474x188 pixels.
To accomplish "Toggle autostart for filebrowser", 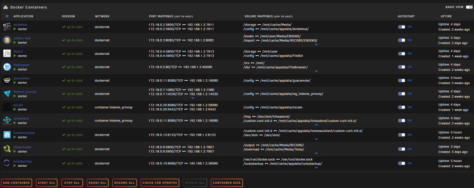I will click(x=401, y=67).
